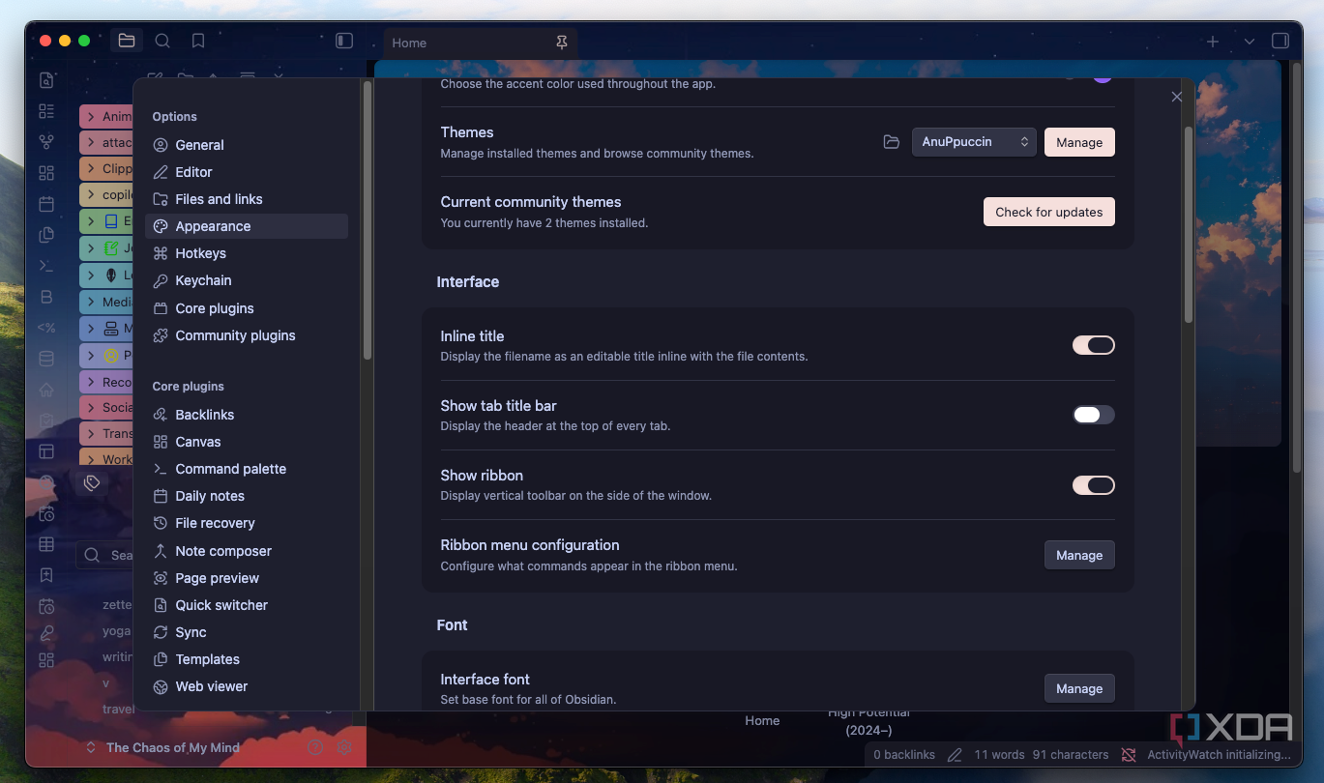Expand the Trans folder chevron
The image size is (1324, 783).
tap(91, 433)
